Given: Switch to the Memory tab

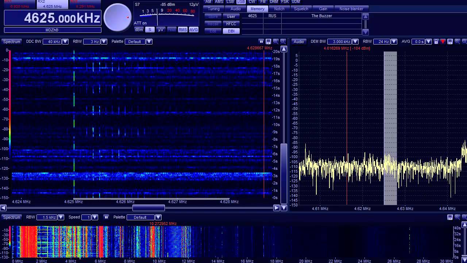Looking at the screenshot, I should click(258, 9).
